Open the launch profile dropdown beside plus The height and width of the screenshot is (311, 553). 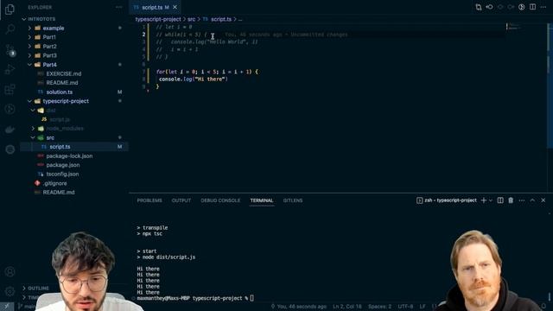click(490, 200)
